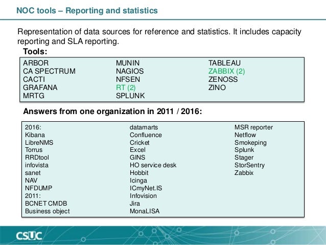This screenshot has height=245, width=326.
Task: Select NFDUMP entry
Action: [39, 188]
